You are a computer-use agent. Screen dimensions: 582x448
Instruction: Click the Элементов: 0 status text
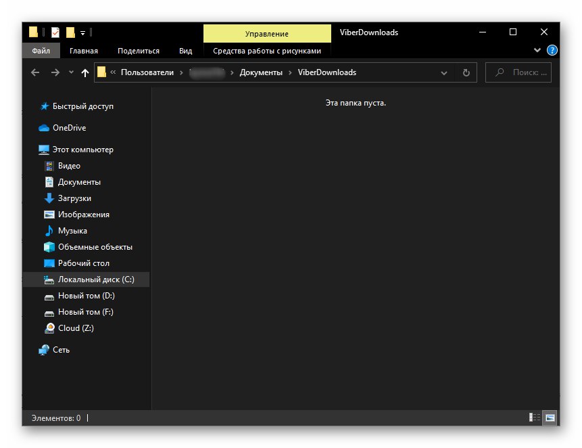tap(56, 418)
